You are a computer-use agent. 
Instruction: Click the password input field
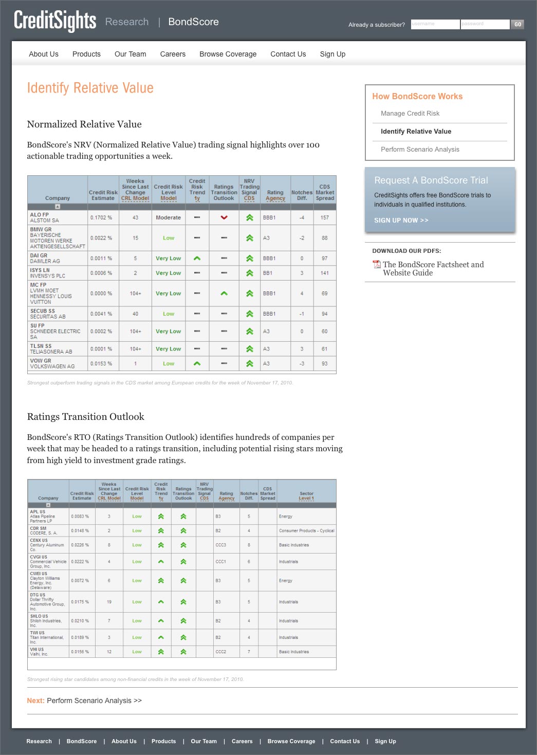click(485, 24)
